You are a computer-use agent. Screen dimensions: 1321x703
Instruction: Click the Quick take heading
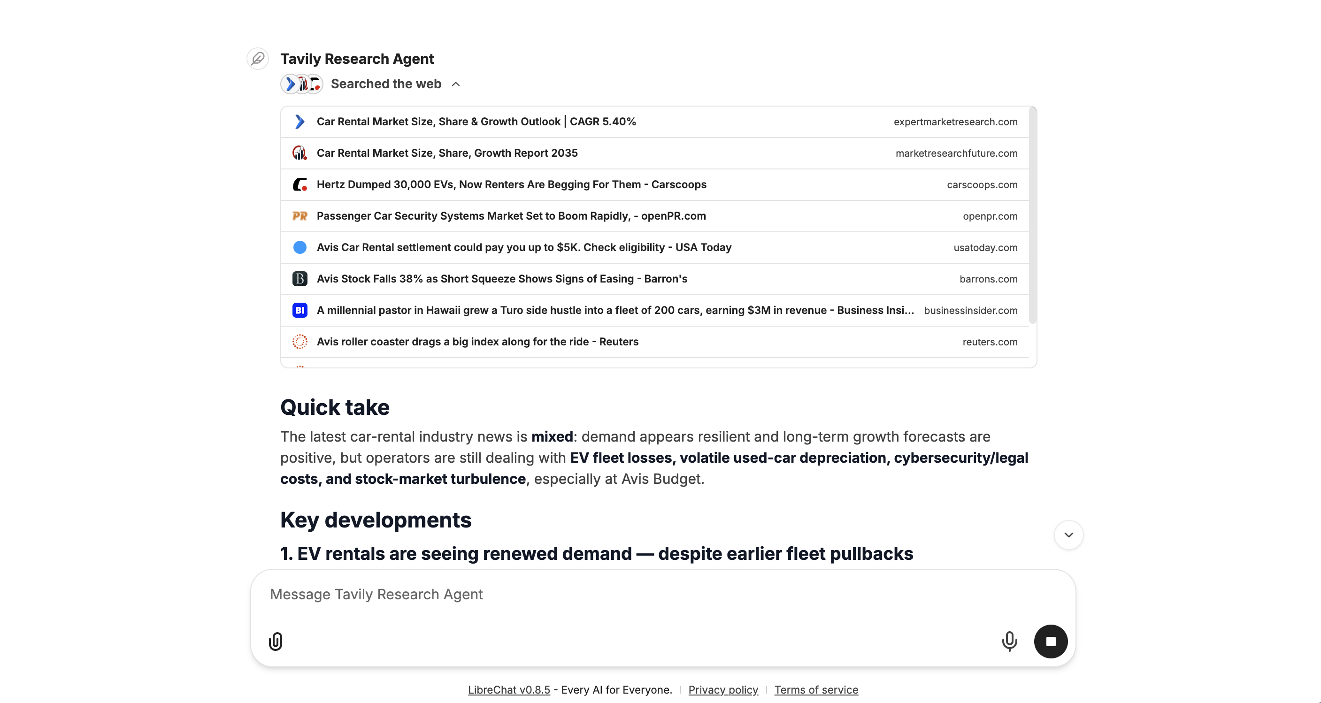pyautogui.click(x=335, y=408)
